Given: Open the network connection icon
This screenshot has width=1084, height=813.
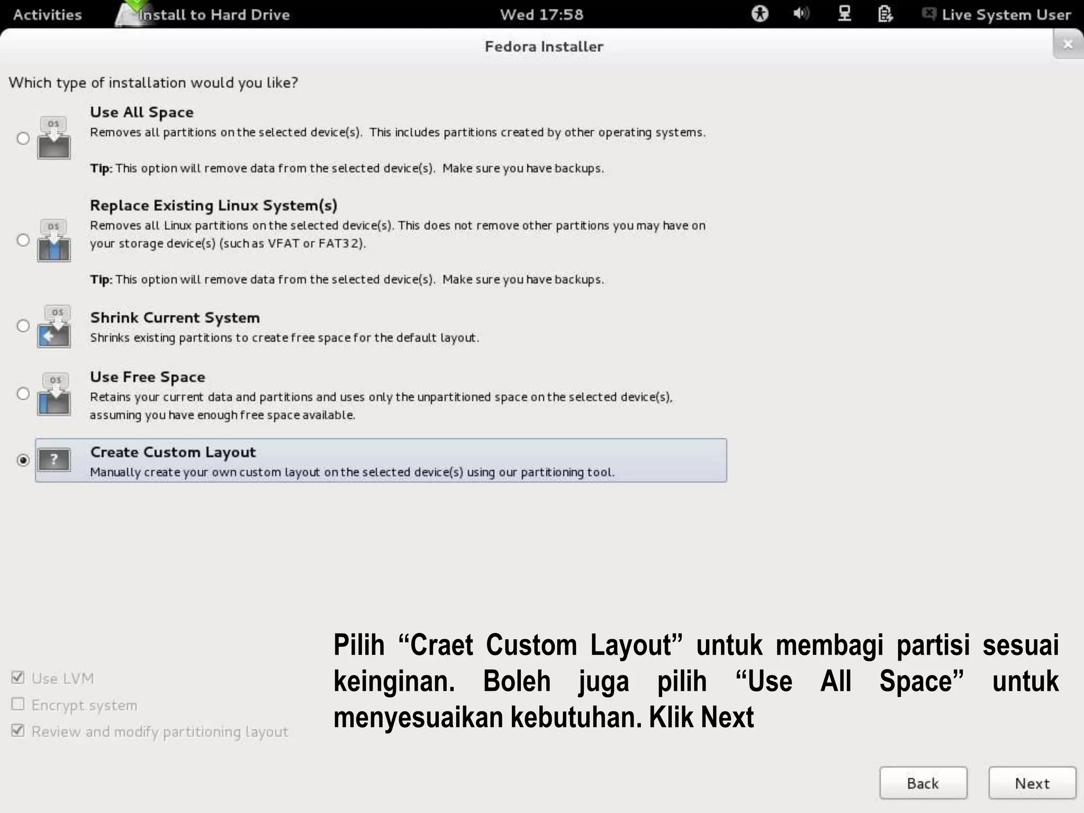Looking at the screenshot, I should coord(844,14).
